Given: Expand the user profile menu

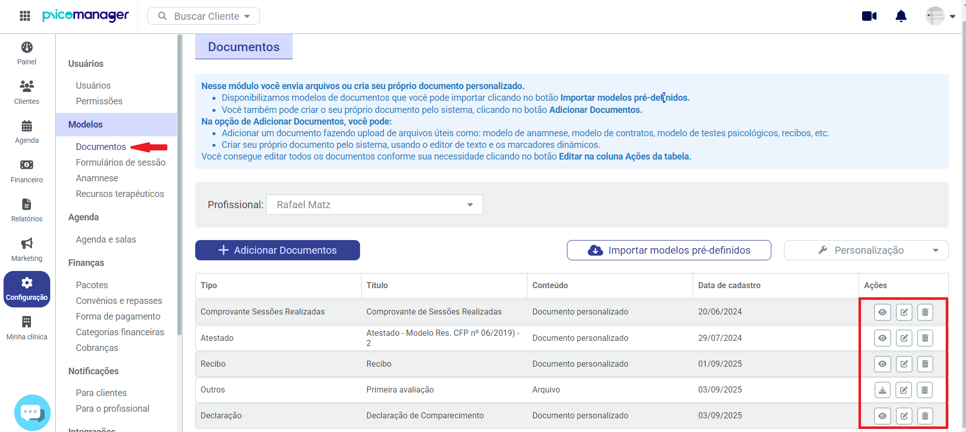Looking at the screenshot, I should [x=941, y=16].
